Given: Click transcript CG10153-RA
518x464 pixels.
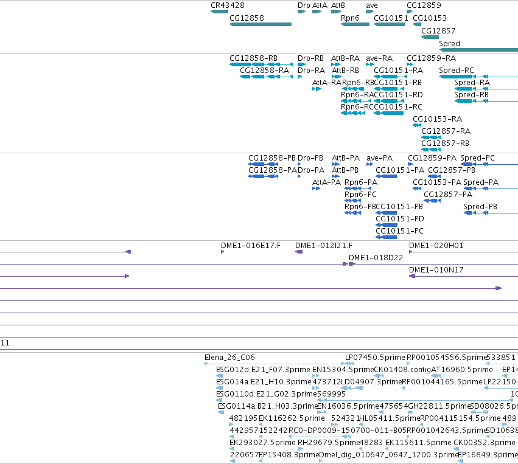Looking at the screenshot, I should (417, 125).
